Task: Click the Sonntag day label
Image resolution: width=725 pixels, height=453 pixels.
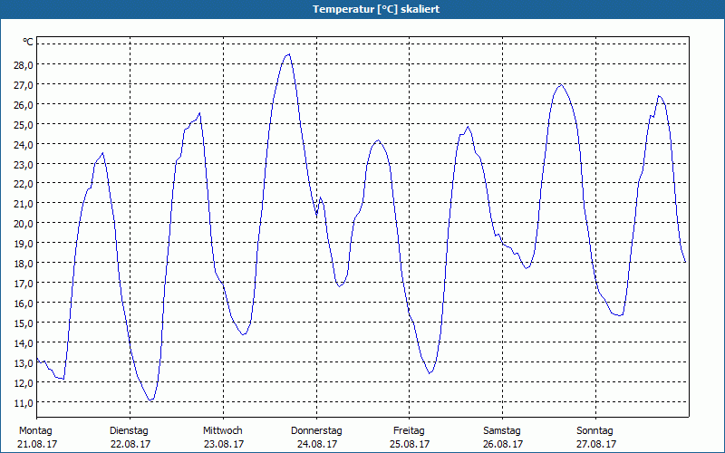Action: 595,430
